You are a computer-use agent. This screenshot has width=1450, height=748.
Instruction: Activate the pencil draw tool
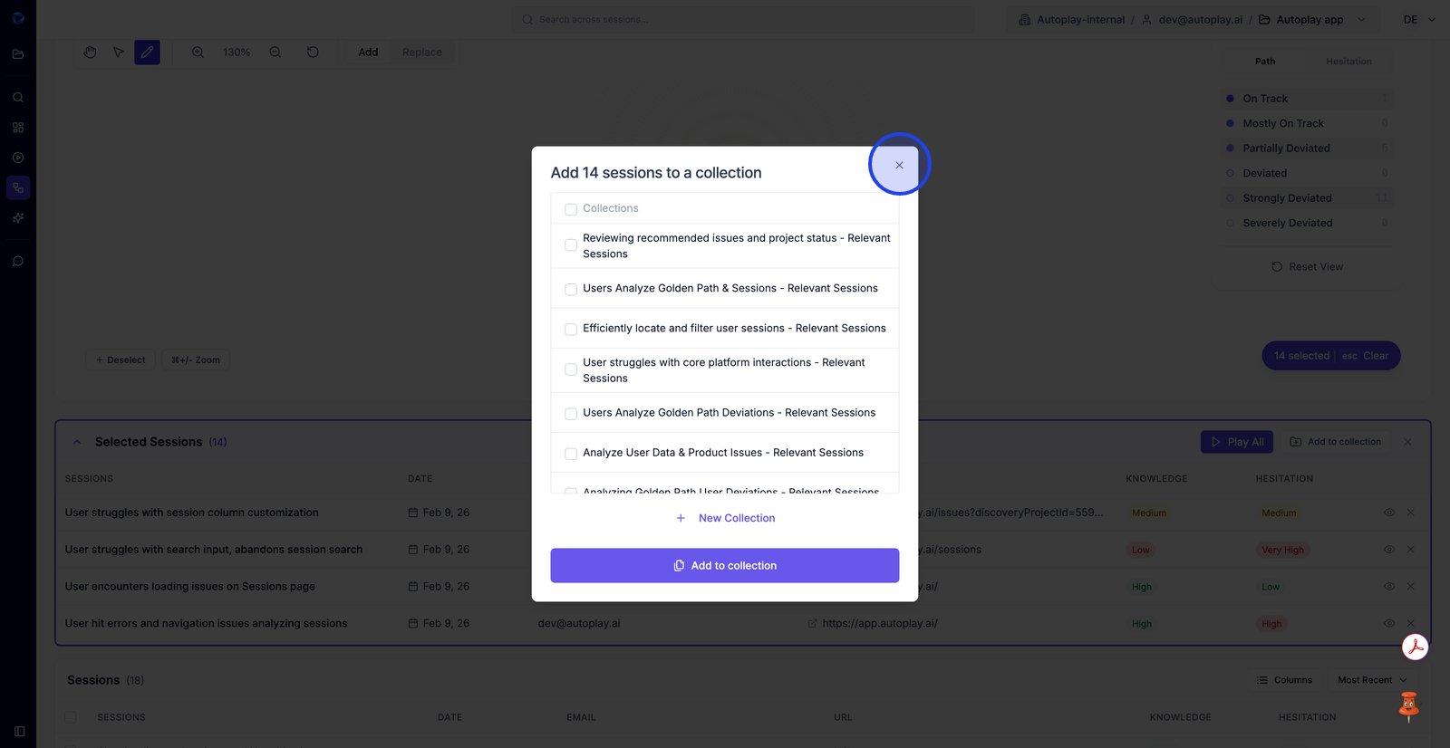pos(147,53)
